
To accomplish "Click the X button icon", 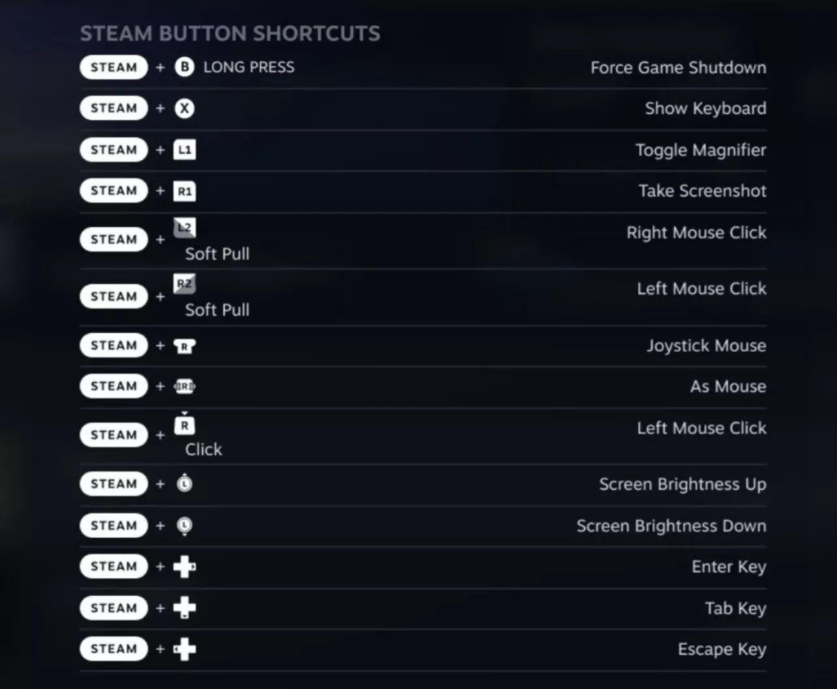I will pos(184,109).
